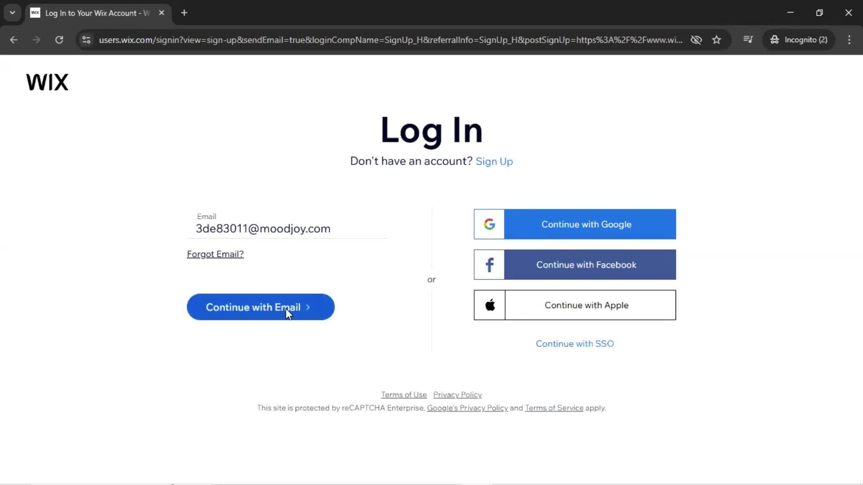The height and width of the screenshot is (485, 863).
Task: Close the Log In to Your Wix Account tab
Action: click(x=161, y=13)
